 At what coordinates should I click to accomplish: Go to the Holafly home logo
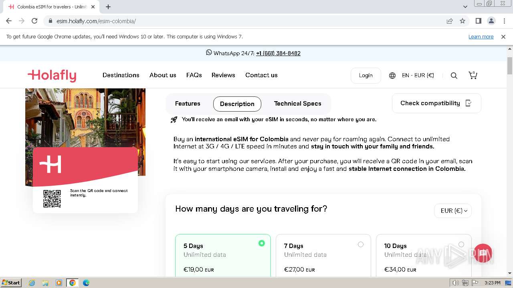(x=52, y=75)
